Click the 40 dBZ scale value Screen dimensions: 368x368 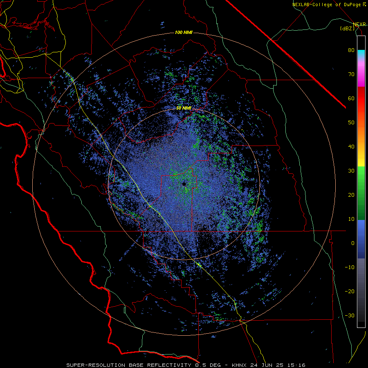pos(351,147)
